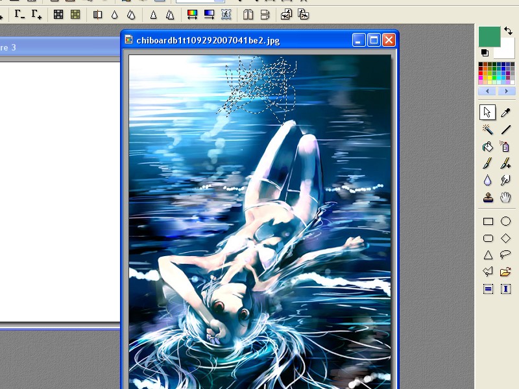Click the Gamma plus toolbar icon

click(x=36, y=14)
